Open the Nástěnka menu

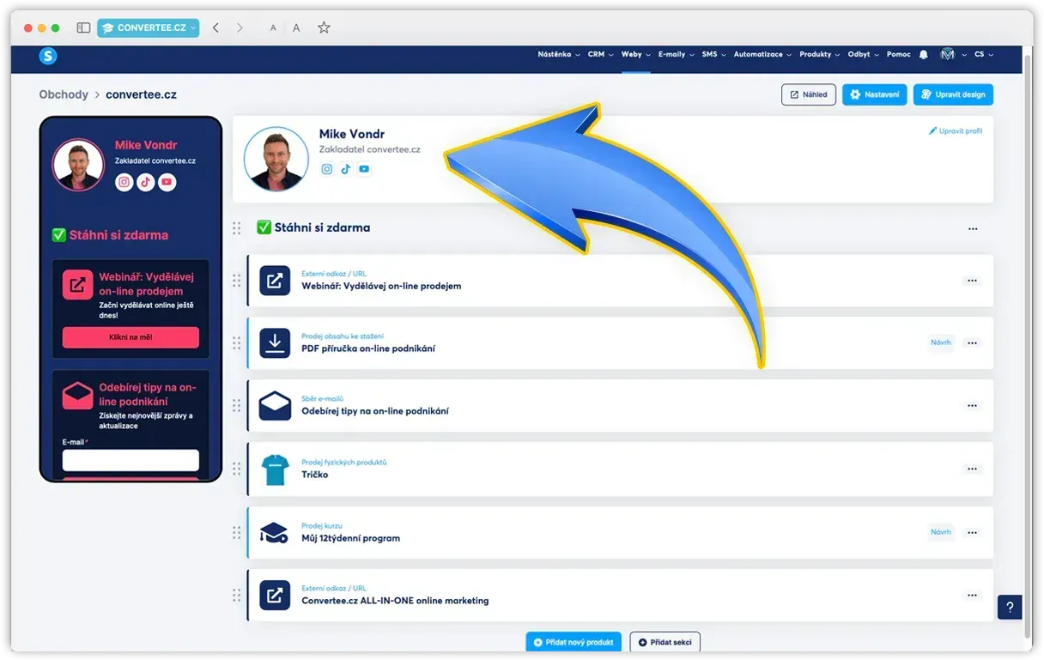558,54
